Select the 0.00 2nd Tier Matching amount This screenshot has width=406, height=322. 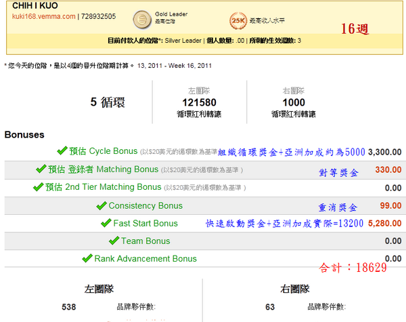(x=393, y=188)
